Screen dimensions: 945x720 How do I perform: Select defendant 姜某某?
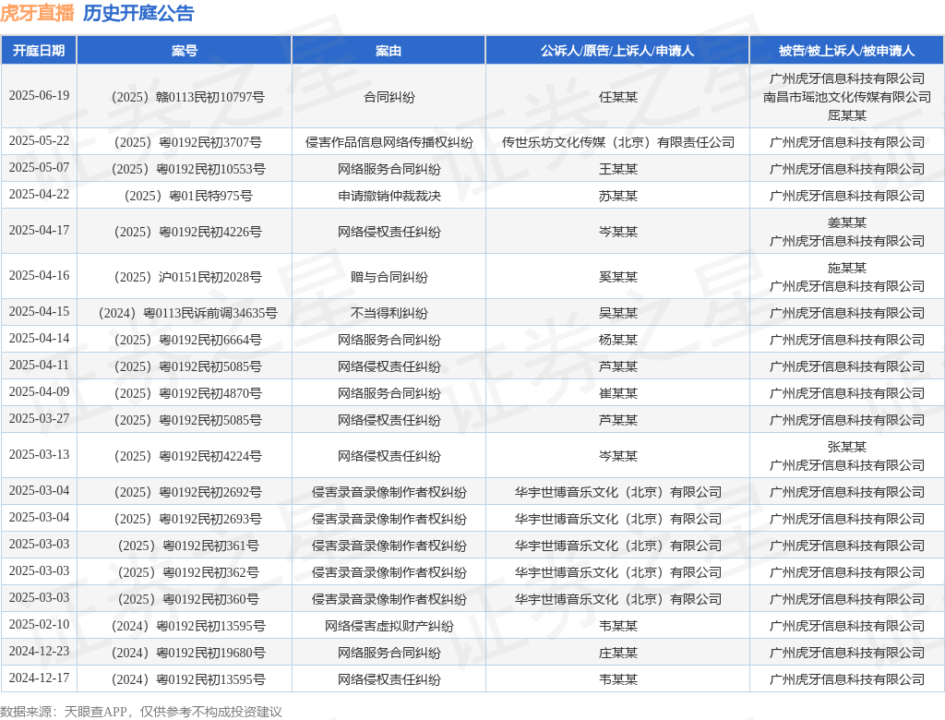(847, 222)
